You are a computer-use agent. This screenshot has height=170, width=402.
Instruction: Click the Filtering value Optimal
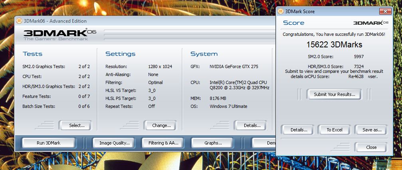tap(155, 82)
